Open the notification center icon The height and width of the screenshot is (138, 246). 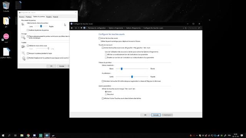tap(242, 135)
